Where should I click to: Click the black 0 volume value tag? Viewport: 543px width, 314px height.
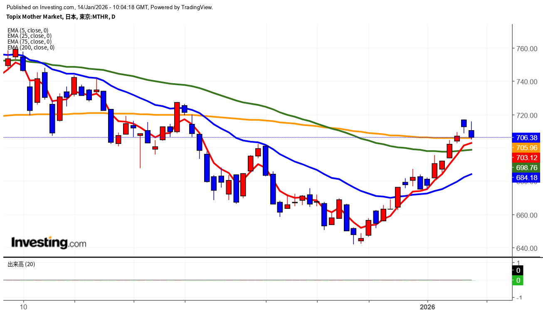click(x=518, y=270)
